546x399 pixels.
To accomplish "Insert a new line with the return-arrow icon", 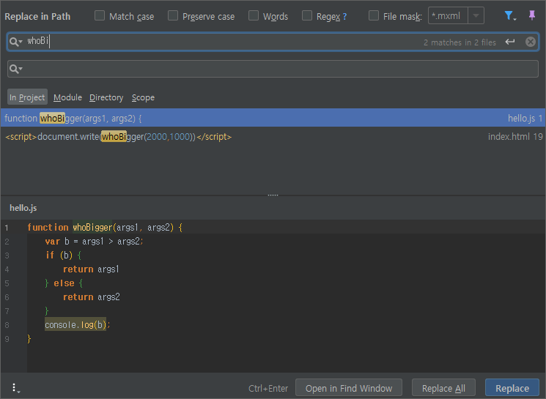I will point(510,42).
